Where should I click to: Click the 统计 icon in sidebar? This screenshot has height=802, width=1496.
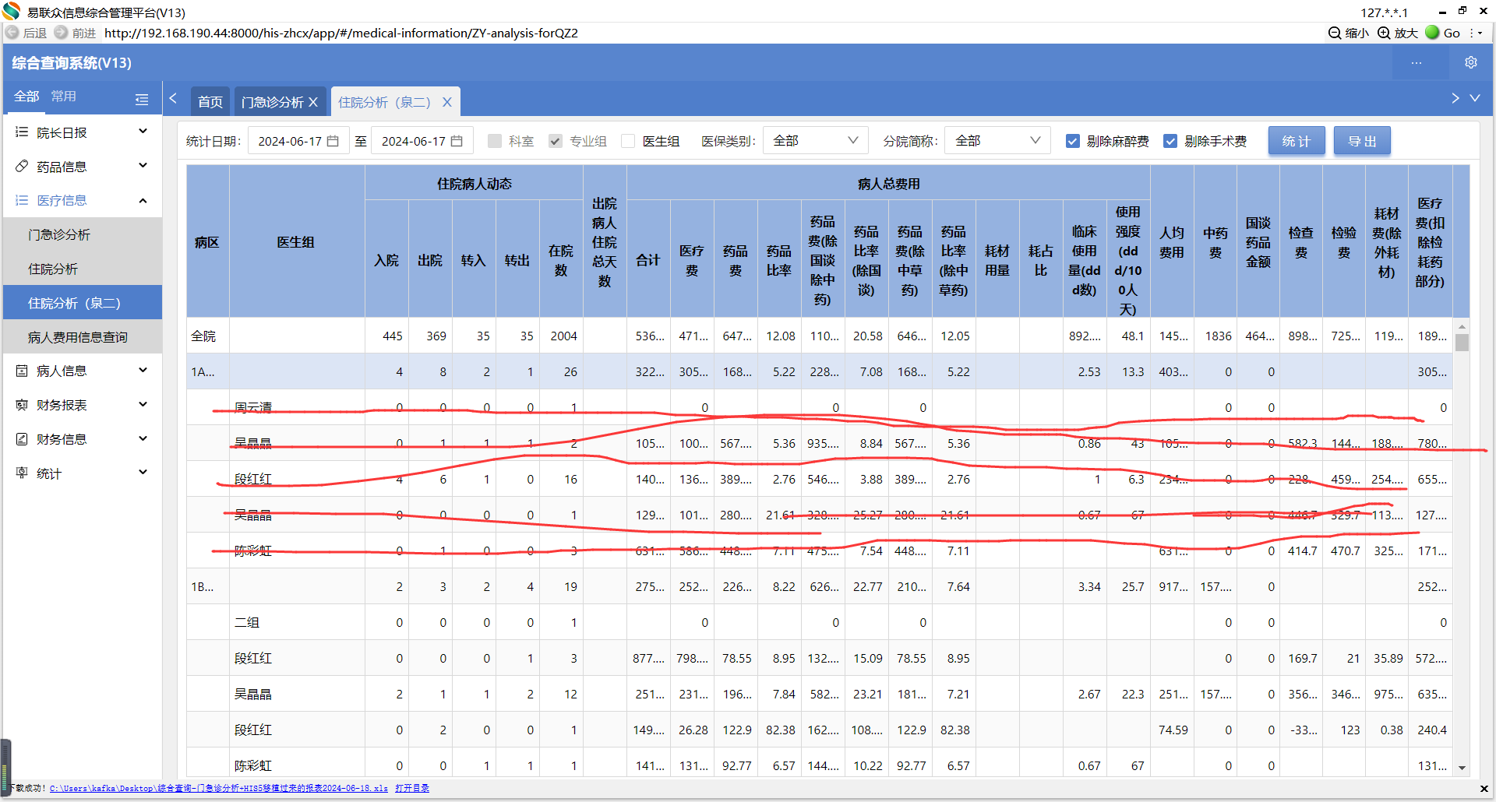coord(22,473)
